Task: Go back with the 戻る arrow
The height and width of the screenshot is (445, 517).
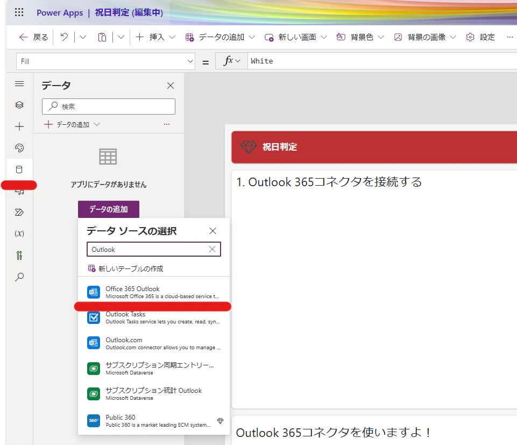Action: [33, 37]
